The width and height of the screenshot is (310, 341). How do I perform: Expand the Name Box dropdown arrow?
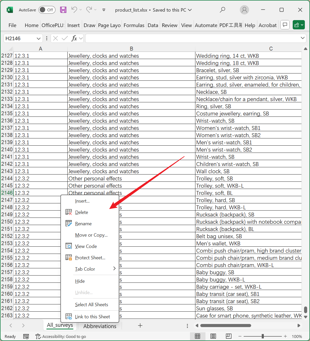(x=38, y=38)
